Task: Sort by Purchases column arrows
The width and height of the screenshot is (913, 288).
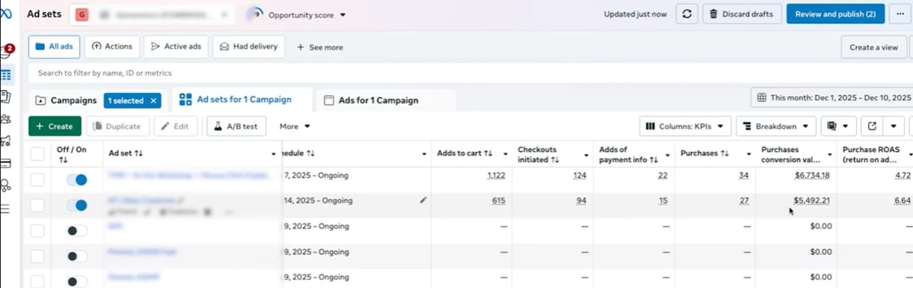Action: point(724,153)
